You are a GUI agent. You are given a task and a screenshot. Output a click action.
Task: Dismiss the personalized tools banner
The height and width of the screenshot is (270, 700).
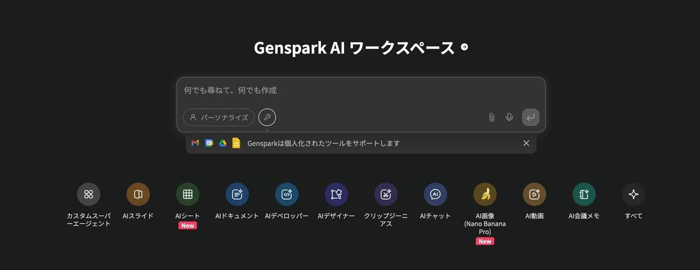(526, 143)
